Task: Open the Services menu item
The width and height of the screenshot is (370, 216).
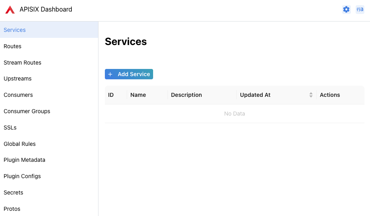Action: [x=49, y=30]
